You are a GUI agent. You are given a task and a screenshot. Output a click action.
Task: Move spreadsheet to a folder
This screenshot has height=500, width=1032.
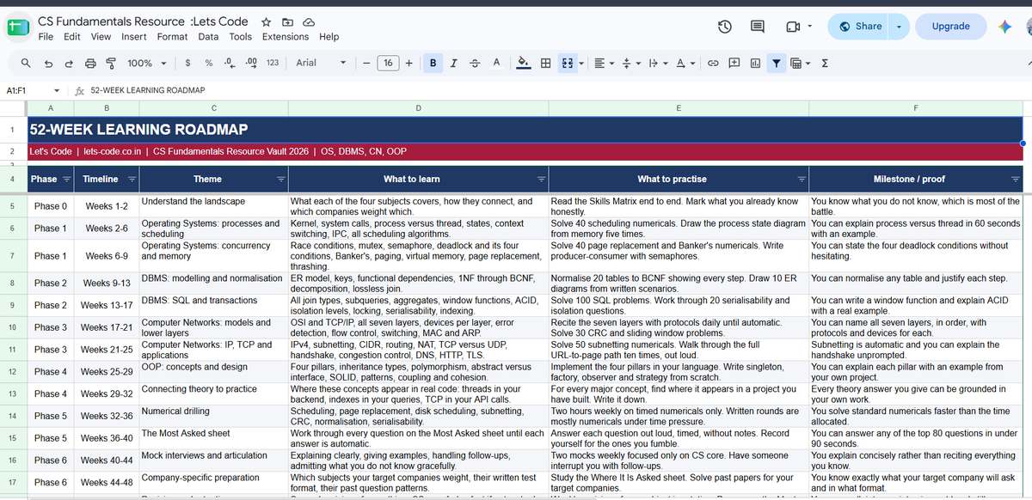pos(288,21)
